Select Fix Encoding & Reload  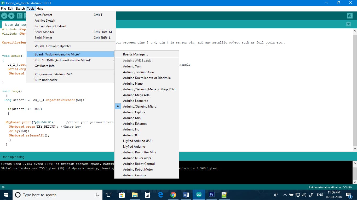(71, 26)
